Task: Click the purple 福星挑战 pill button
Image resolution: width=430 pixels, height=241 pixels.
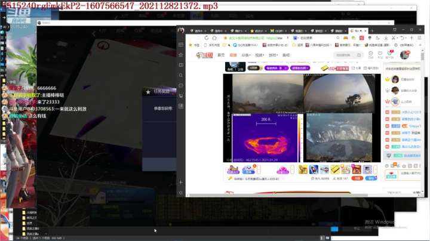Action: point(277,68)
